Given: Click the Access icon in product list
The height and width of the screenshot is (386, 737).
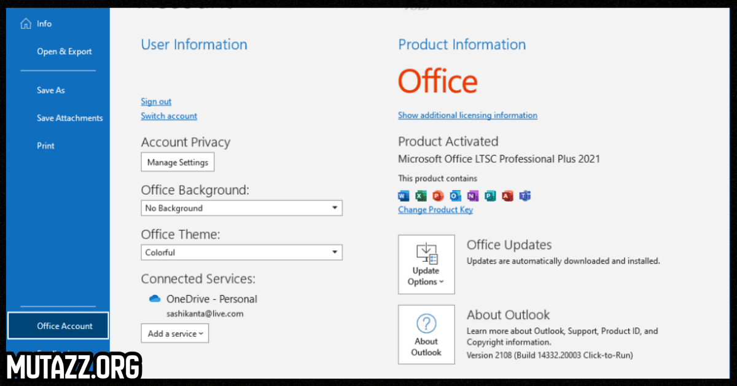Looking at the screenshot, I should point(507,196).
